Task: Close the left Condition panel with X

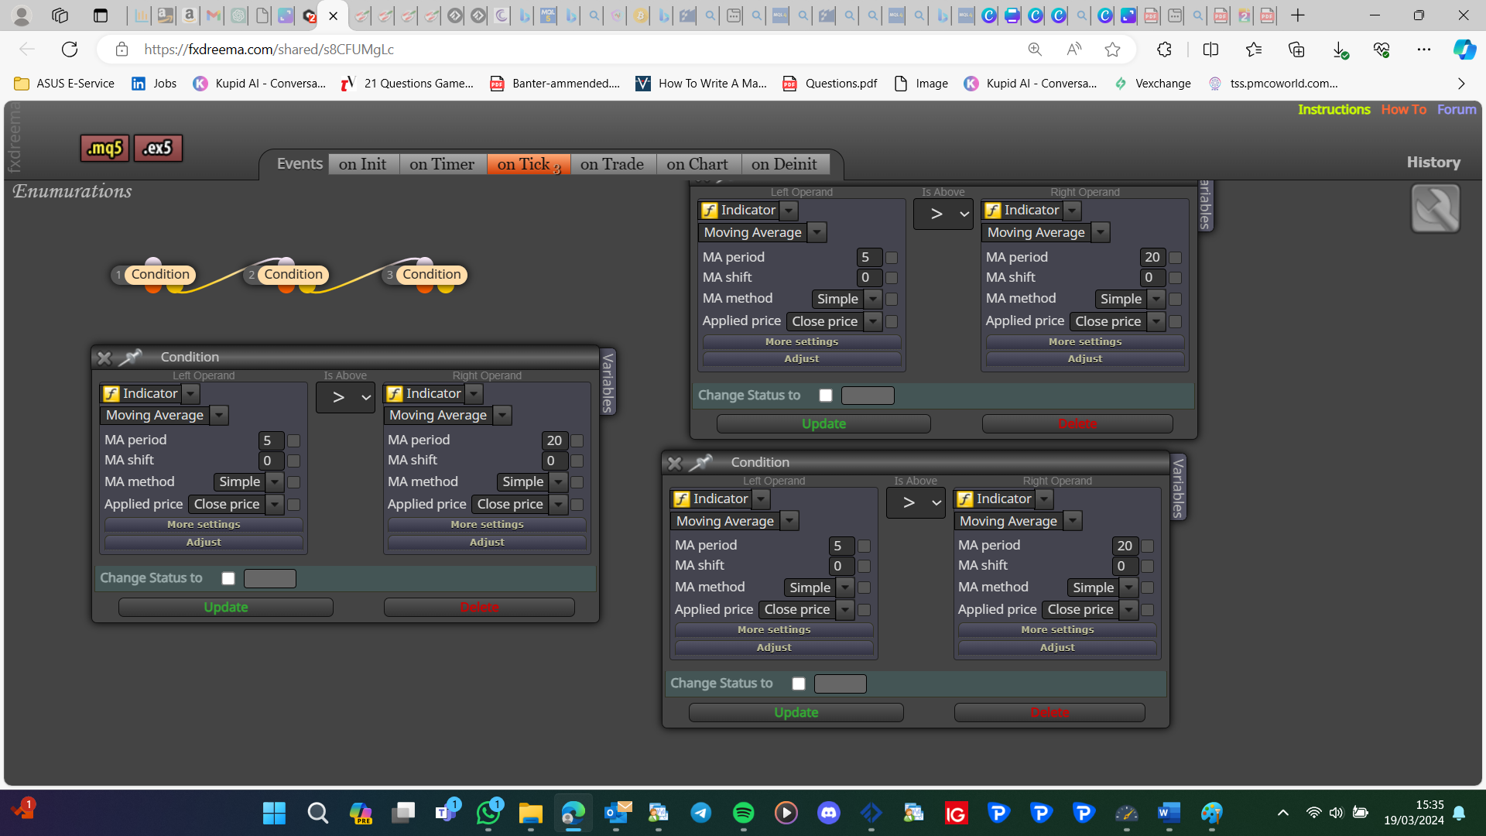Action: click(104, 358)
